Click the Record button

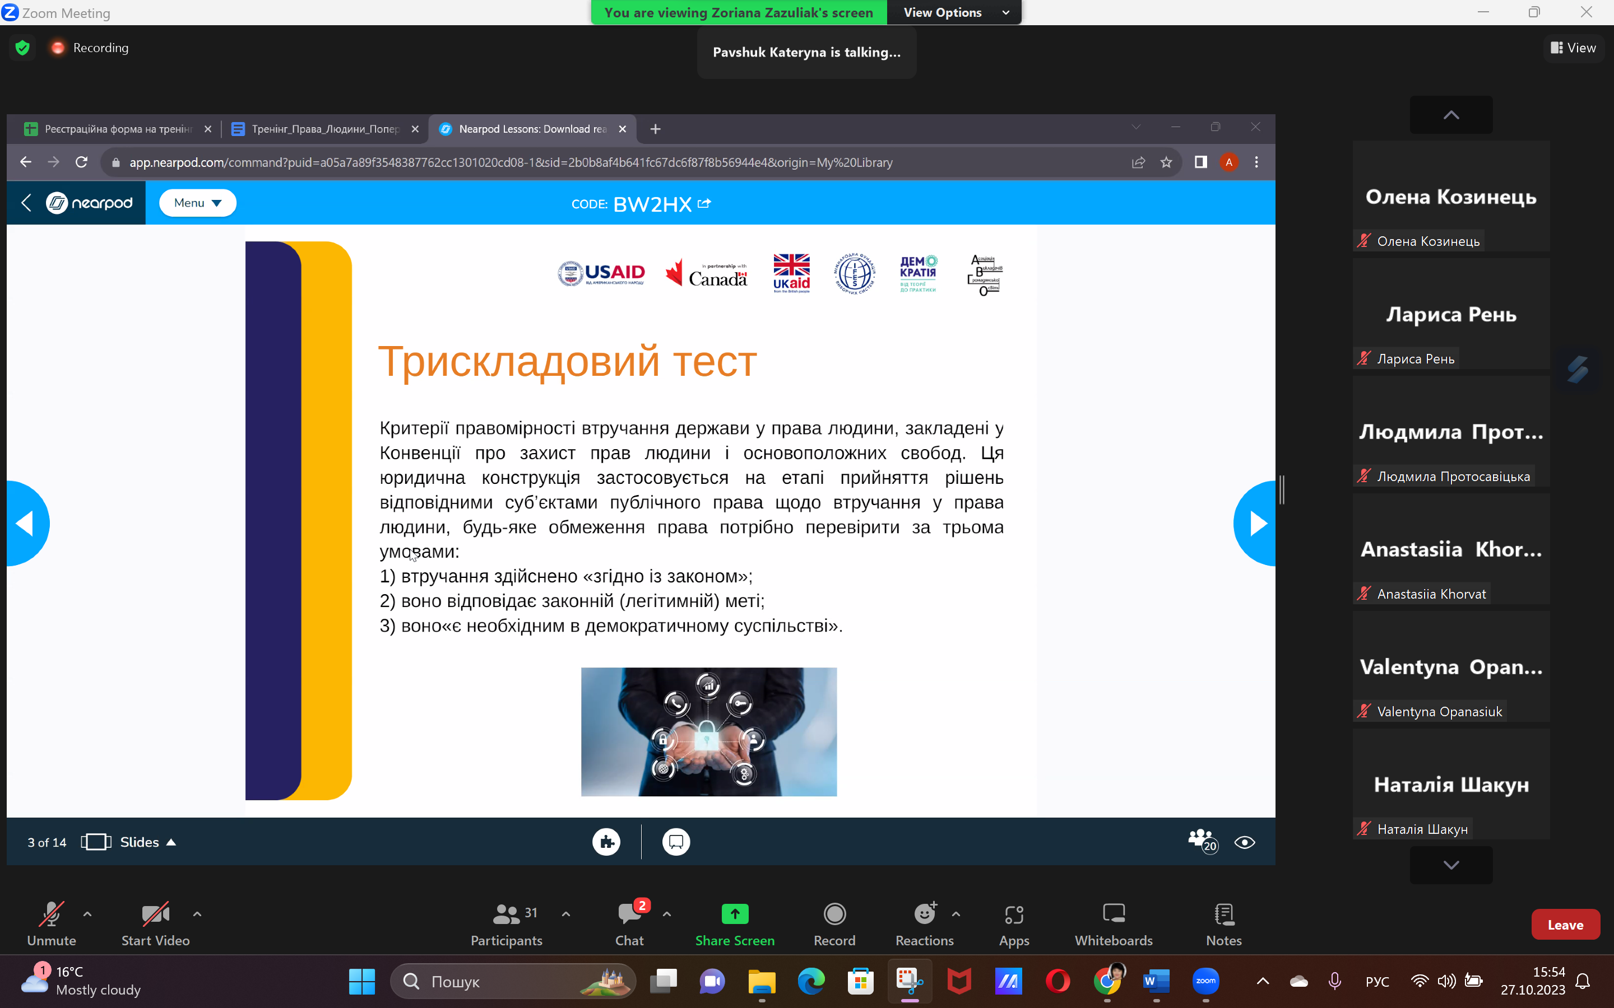[834, 914]
